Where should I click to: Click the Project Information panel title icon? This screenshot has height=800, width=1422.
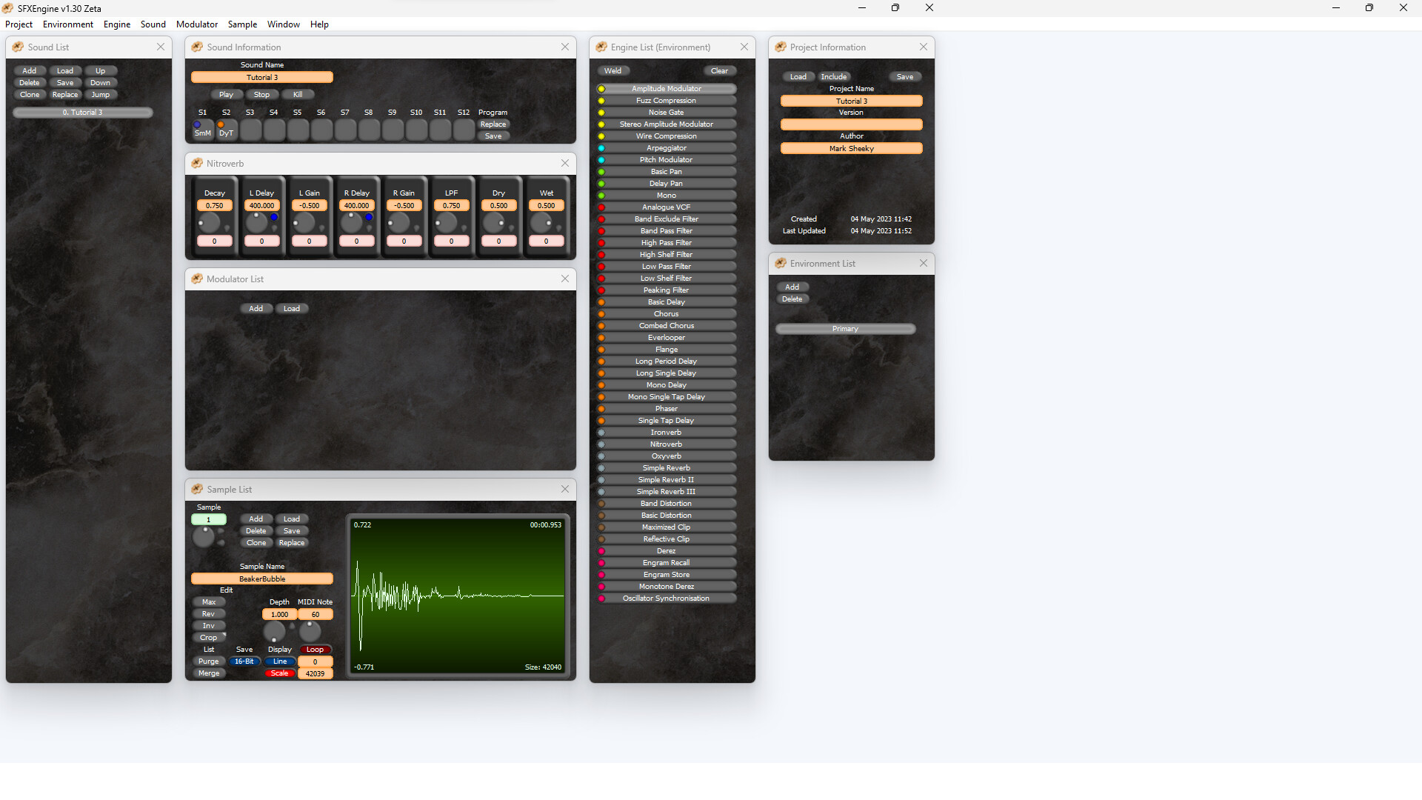click(x=781, y=47)
